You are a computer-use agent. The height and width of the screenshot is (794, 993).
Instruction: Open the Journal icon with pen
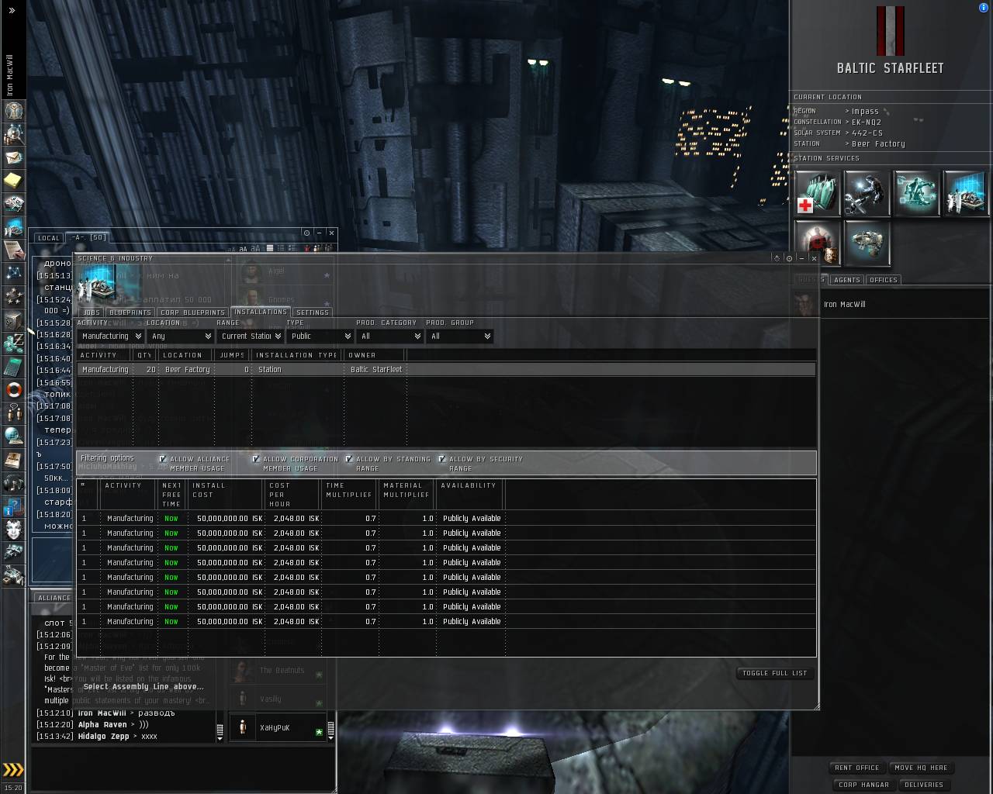pos(13,250)
